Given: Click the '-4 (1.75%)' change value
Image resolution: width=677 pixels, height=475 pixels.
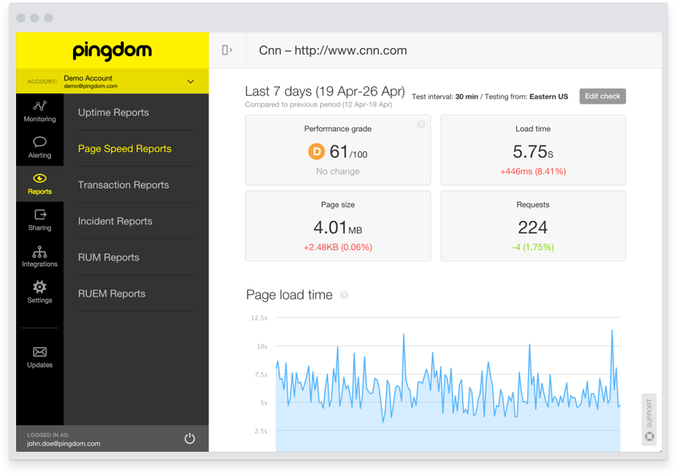Looking at the screenshot, I should pyautogui.click(x=533, y=248).
